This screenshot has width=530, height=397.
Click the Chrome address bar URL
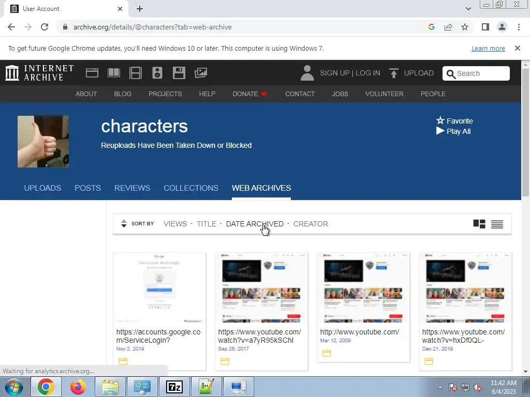[153, 27]
